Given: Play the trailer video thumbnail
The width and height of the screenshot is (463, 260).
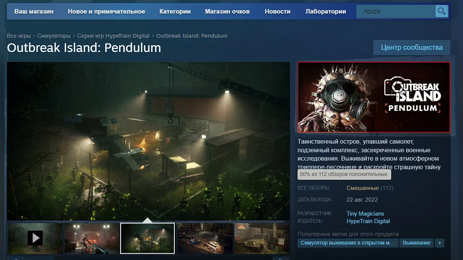Looking at the screenshot, I should click(x=35, y=238).
